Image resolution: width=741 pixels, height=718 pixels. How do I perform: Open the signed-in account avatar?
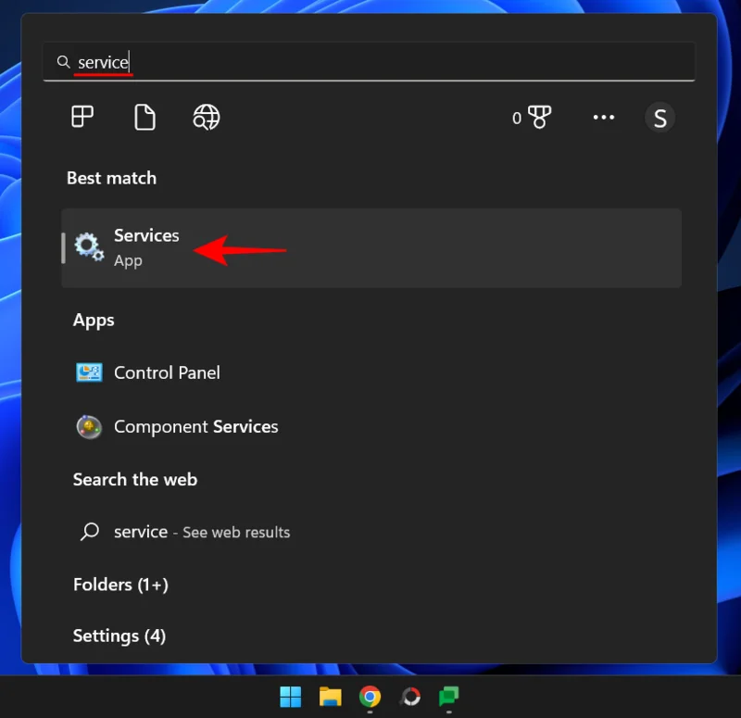[x=660, y=117]
